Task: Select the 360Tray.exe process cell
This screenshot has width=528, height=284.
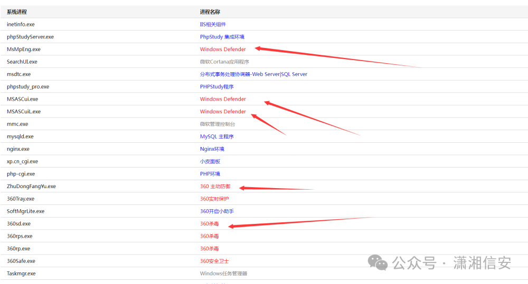Action: 21,199
